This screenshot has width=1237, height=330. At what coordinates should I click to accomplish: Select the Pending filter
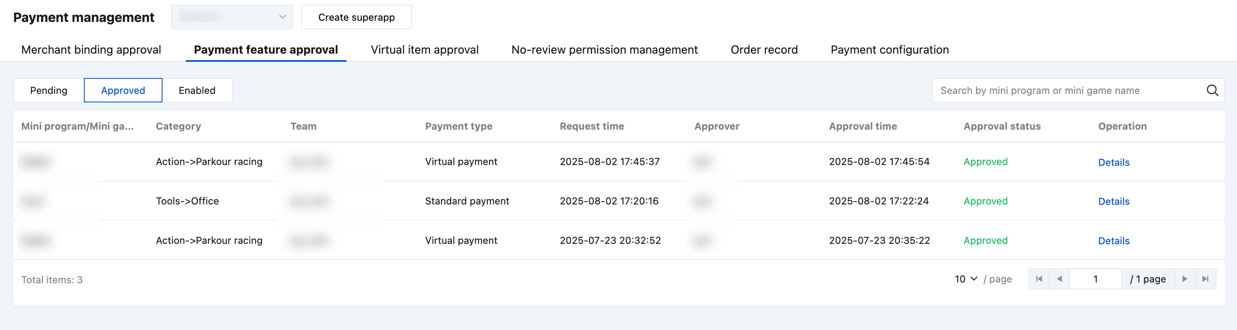click(48, 91)
